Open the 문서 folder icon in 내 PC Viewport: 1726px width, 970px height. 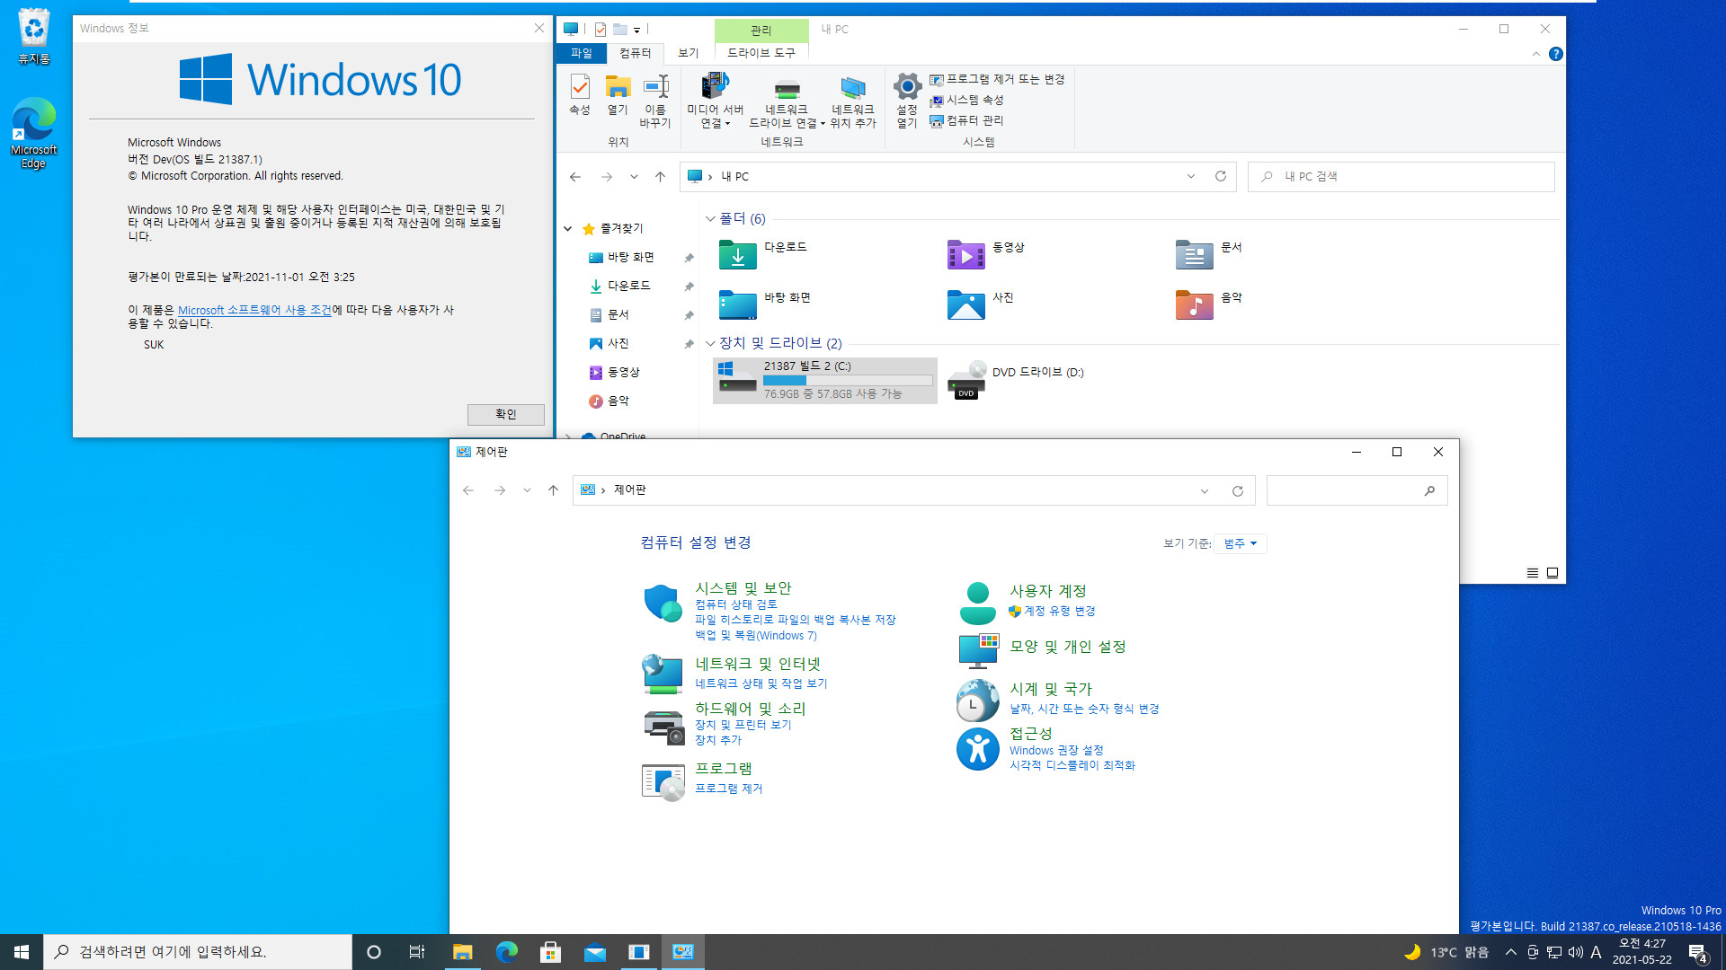click(x=1194, y=255)
